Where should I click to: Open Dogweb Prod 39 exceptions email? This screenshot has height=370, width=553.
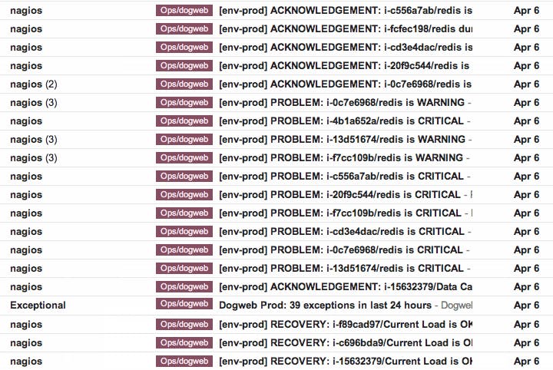[276, 306]
